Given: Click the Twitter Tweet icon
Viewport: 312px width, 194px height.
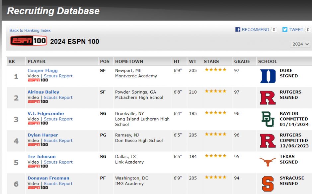Looking at the screenshot, I should (285, 29).
